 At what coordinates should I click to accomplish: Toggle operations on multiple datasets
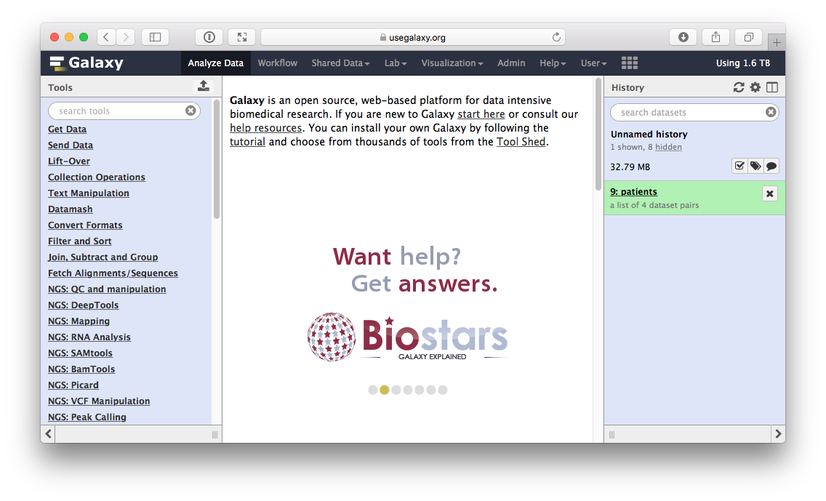pos(739,167)
